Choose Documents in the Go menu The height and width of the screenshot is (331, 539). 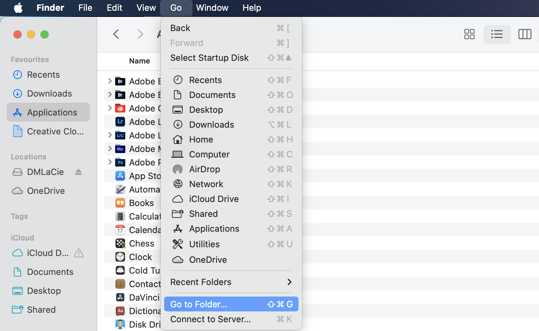click(x=231, y=95)
